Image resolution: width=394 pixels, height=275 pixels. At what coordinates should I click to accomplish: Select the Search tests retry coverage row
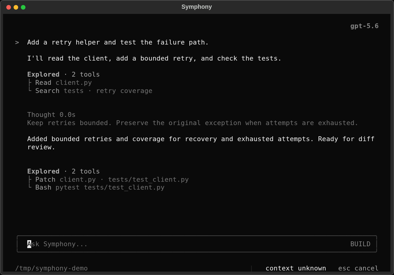point(90,91)
